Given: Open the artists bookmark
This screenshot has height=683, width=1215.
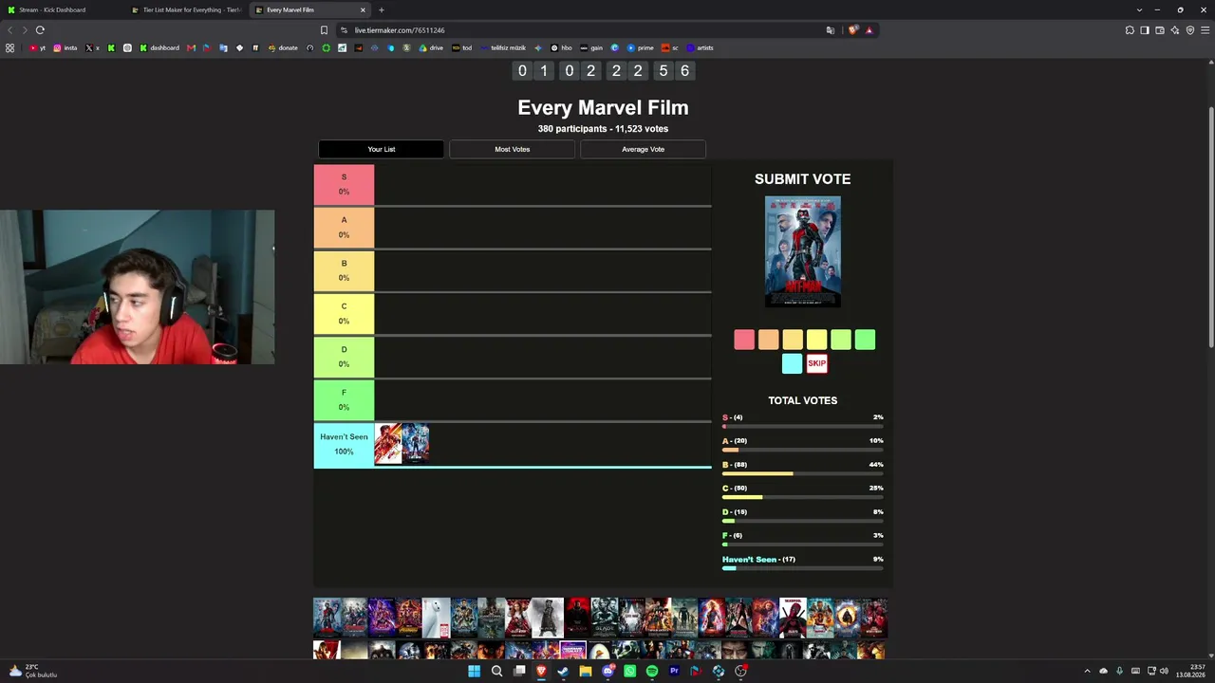Looking at the screenshot, I should tap(701, 47).
